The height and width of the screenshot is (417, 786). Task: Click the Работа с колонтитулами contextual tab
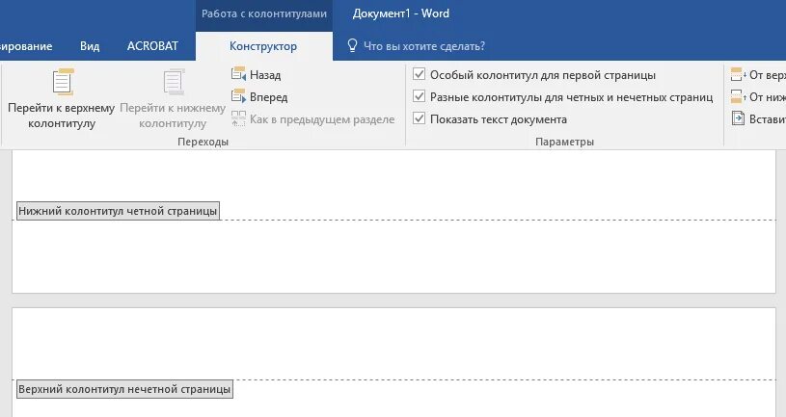click(264, 14)
